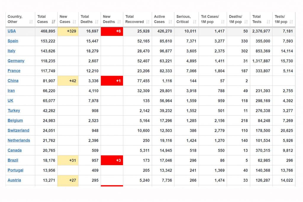Click sort arrows next to Total Deaths

pos(96,22)
